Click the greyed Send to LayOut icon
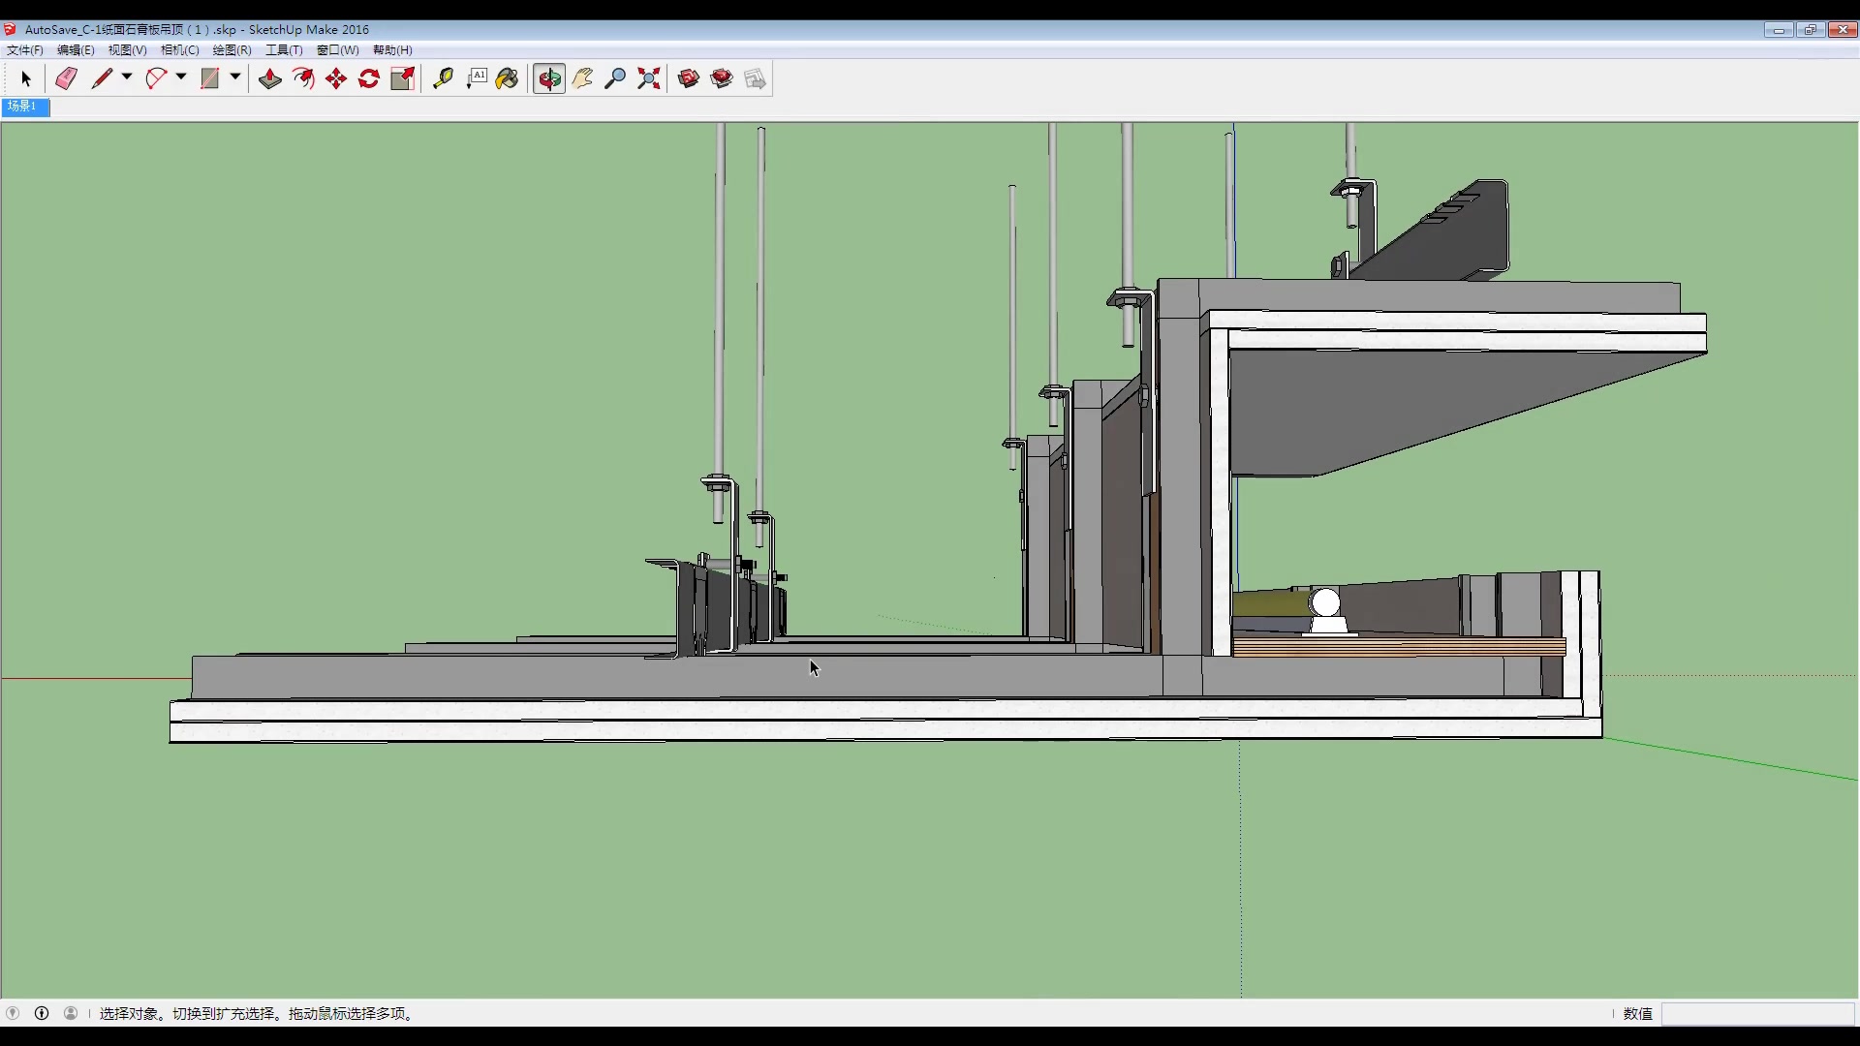This screenshot has width=1860, height=1046. [x=756, y=79]
